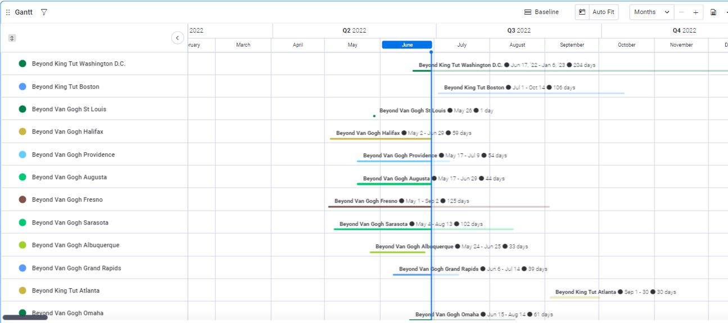This screenshot has width=728, height=323.
Task: Select Beyond Van Gogh Sarasota row
Action: click(x=94, y=222)
